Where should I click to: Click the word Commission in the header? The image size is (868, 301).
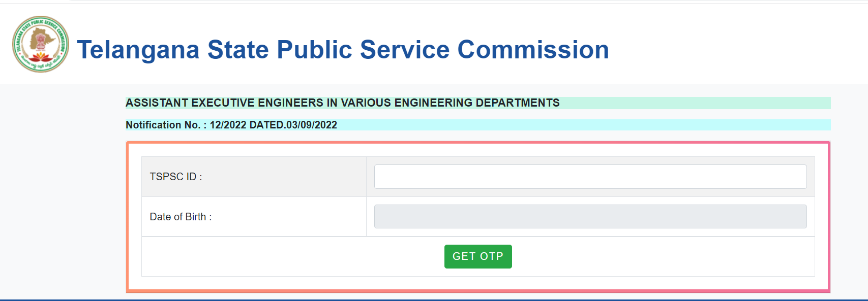[533, 50]
